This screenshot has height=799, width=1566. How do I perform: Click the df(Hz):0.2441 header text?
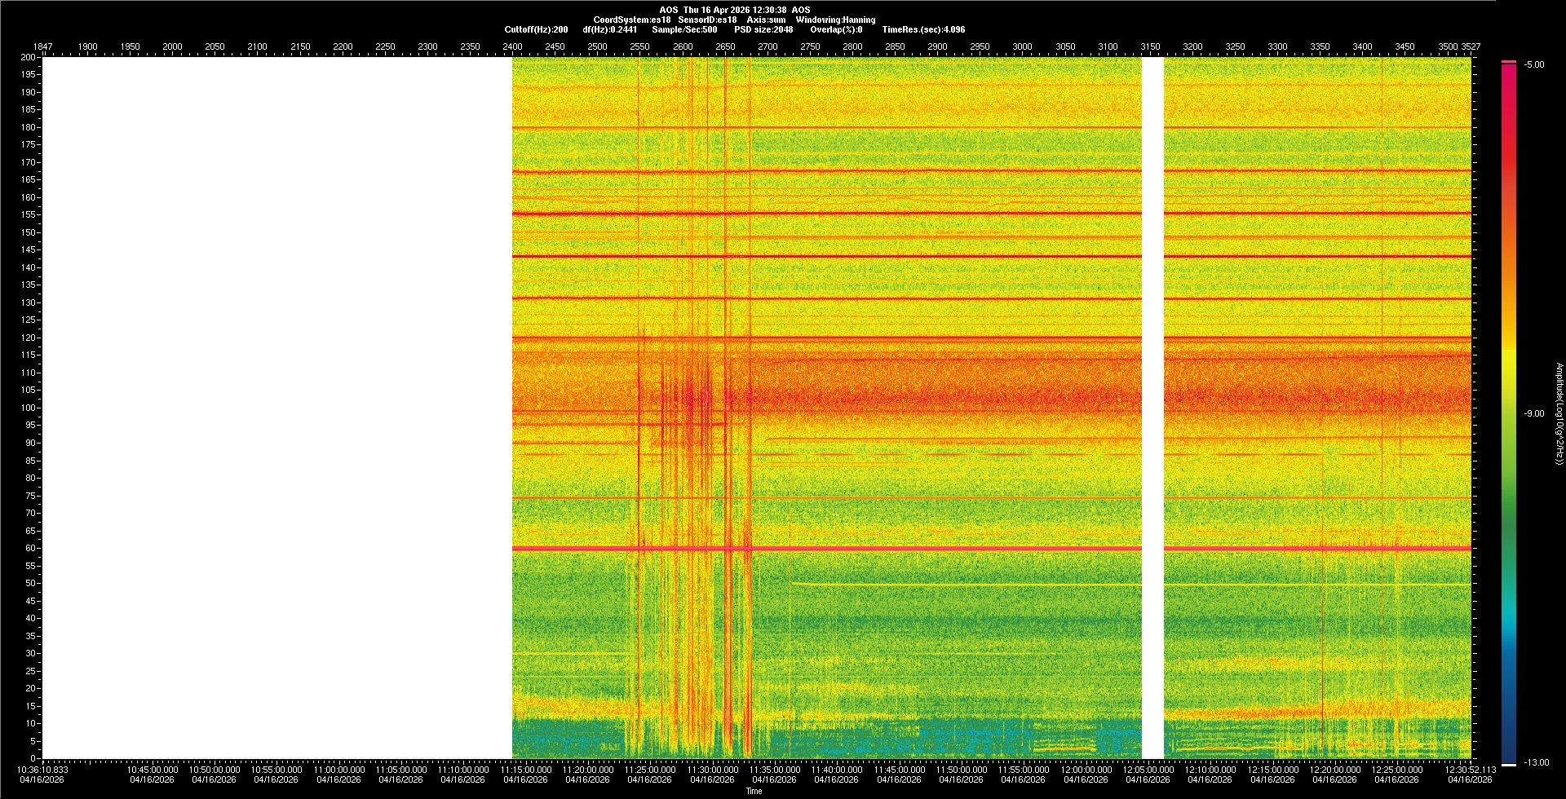[x=609, y=29]
